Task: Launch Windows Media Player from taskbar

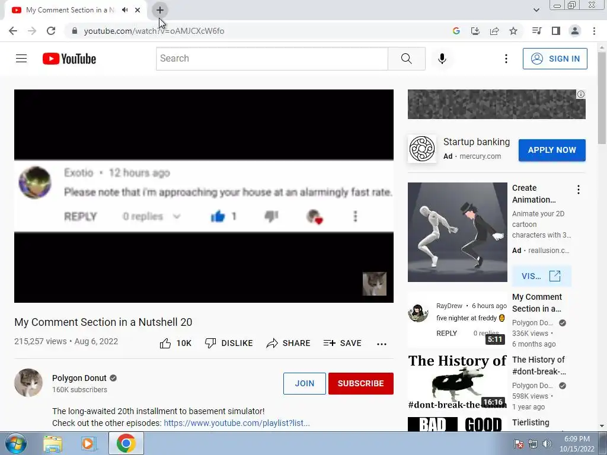Action: pyautogui.click(x=89, y=444)
